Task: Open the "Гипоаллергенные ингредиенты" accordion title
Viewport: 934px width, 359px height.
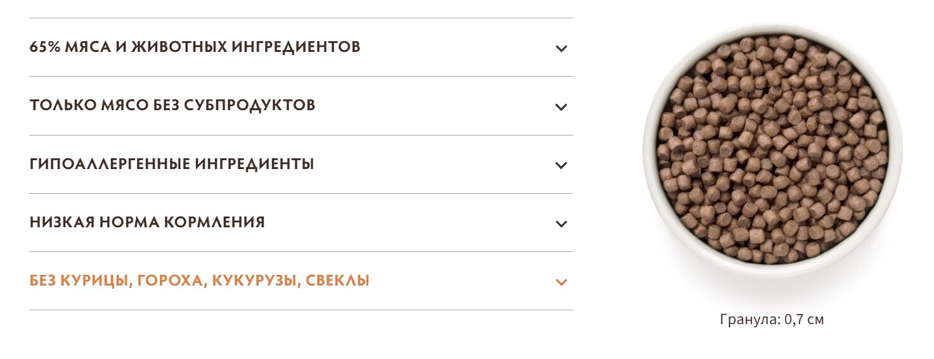Action: (x=171, y=164)
